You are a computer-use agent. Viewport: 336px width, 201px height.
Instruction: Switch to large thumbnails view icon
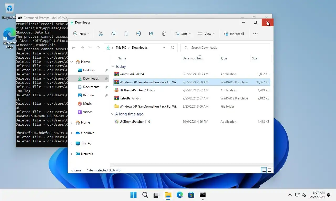click(x=270, y=170)
